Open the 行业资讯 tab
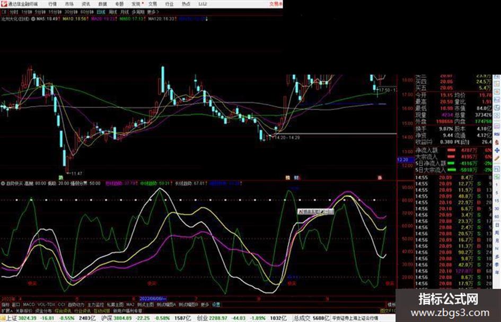Screen dimensions: 501x322 pyautogui.click(x=82, y=310)
